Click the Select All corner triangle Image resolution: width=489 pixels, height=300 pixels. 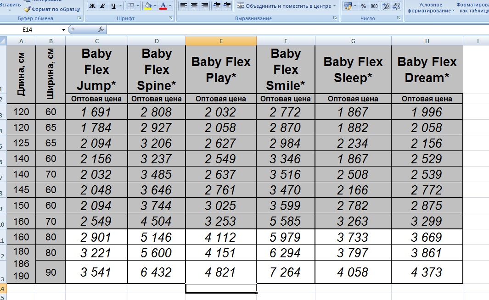pos(3,41)
